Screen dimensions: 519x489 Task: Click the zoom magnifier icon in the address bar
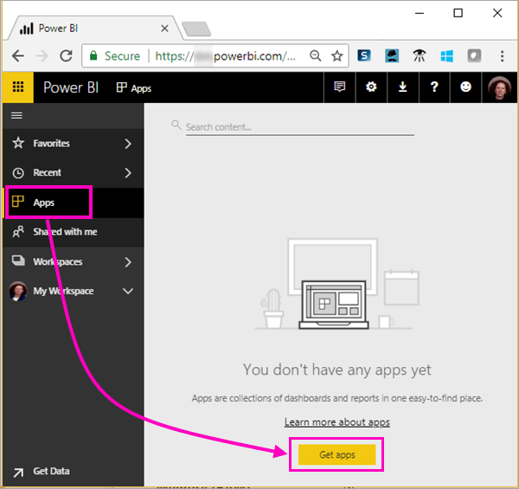click(x=315, y=55)
